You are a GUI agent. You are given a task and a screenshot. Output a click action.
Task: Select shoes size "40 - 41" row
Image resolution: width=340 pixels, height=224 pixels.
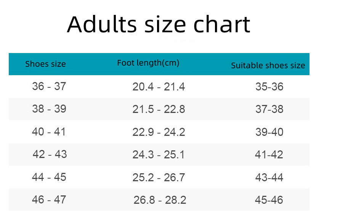point(49,132)
